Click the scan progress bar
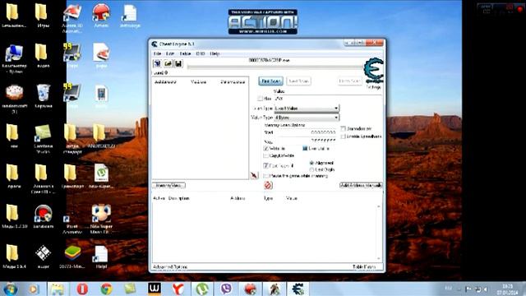526x296 pixels. tap(275, 67)
